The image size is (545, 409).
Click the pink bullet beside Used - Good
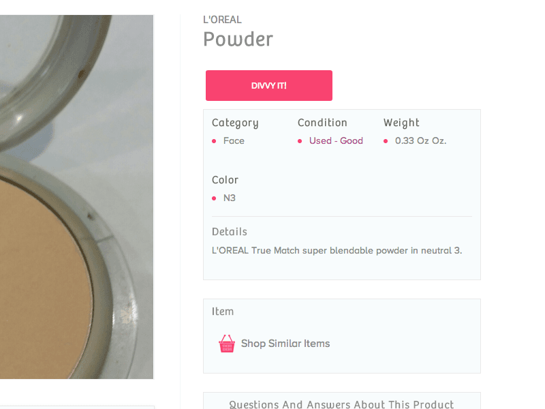tap(300, 141)
